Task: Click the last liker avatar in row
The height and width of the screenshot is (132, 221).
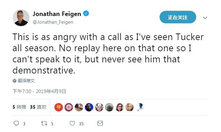Action: click(x=140, y=107)
